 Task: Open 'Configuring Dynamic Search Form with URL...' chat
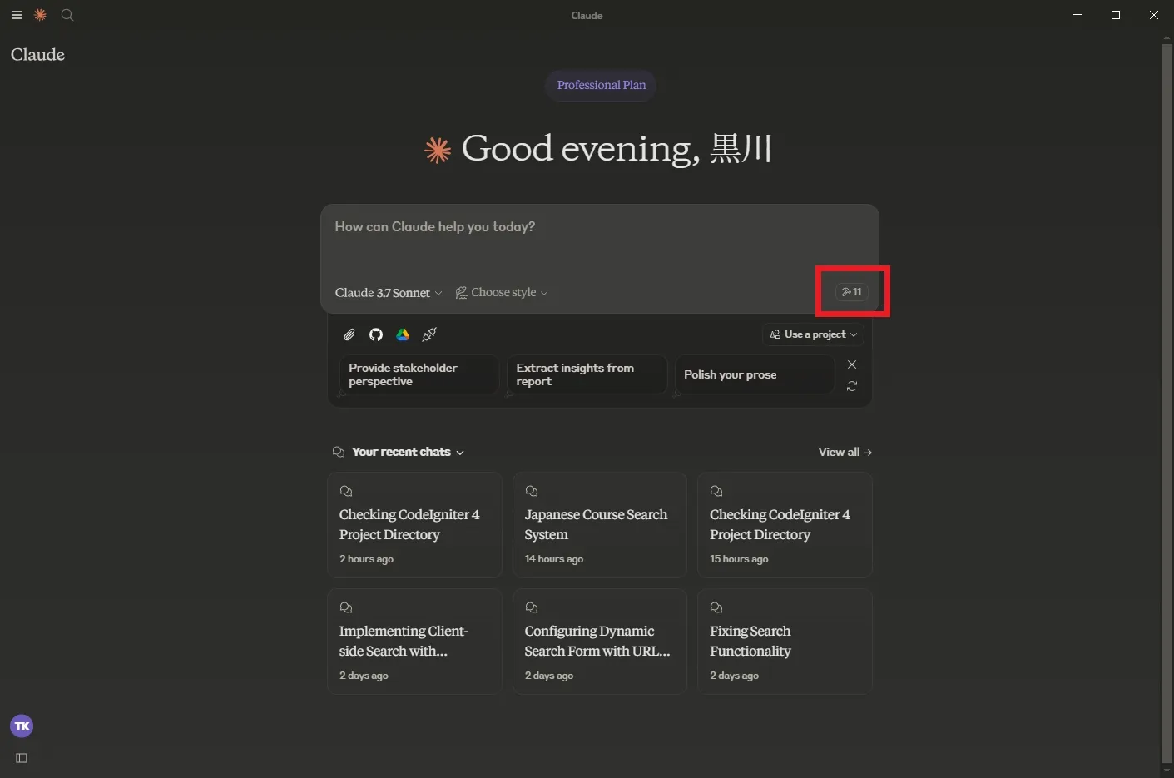pos(600,642)
